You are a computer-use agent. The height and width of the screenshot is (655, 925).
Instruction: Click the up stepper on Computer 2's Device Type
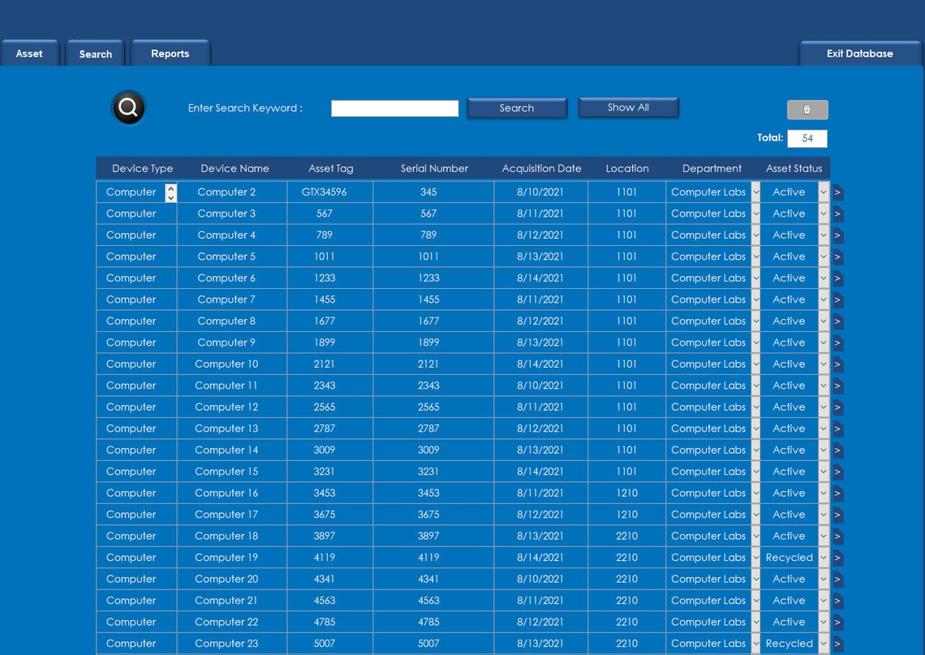click(x=171, y=187)
